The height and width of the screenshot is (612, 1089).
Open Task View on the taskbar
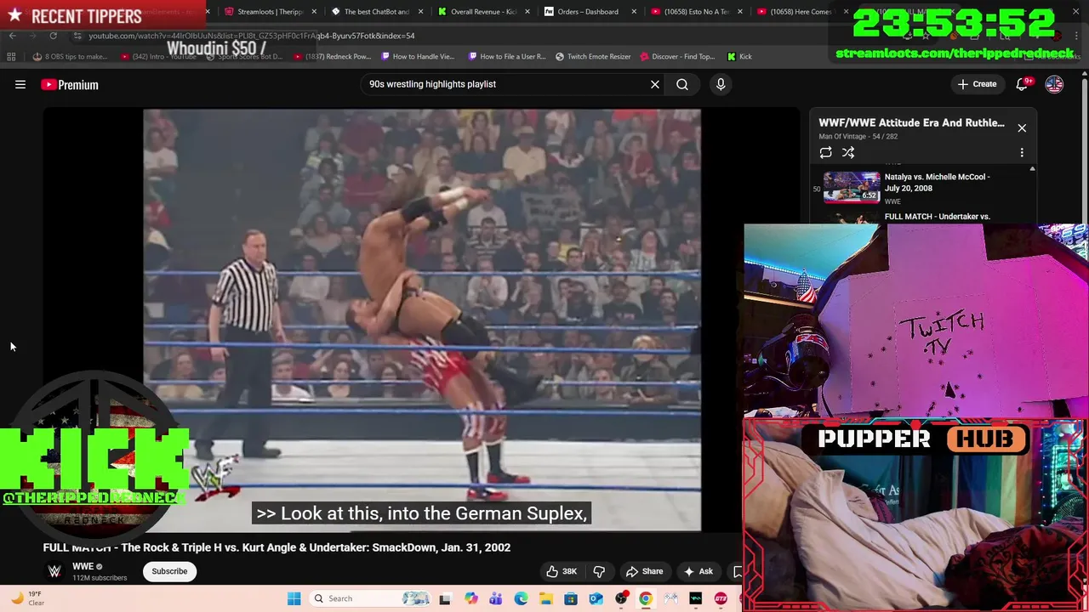pos(444,598)
